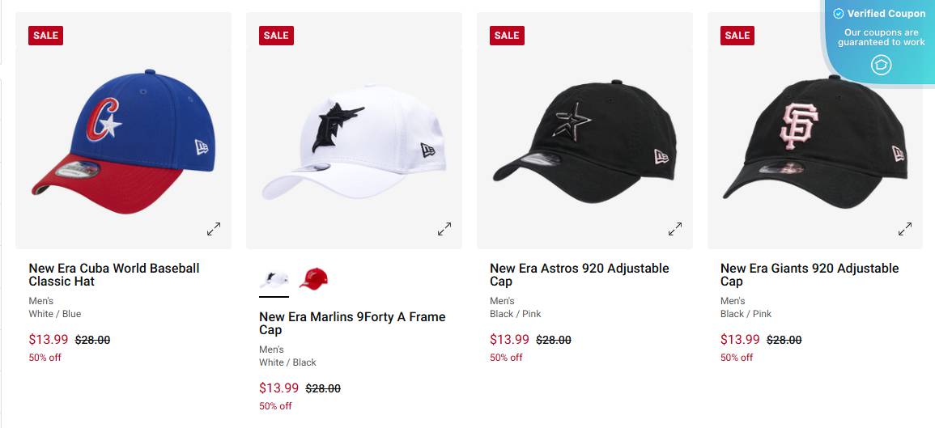935x428 pixels.
Task: Select the red Marlins cap color swatch
Action: 312,279
